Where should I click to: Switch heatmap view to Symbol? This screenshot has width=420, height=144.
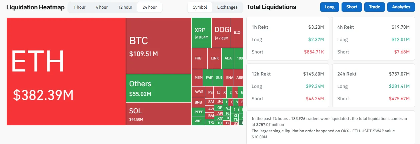200,7
